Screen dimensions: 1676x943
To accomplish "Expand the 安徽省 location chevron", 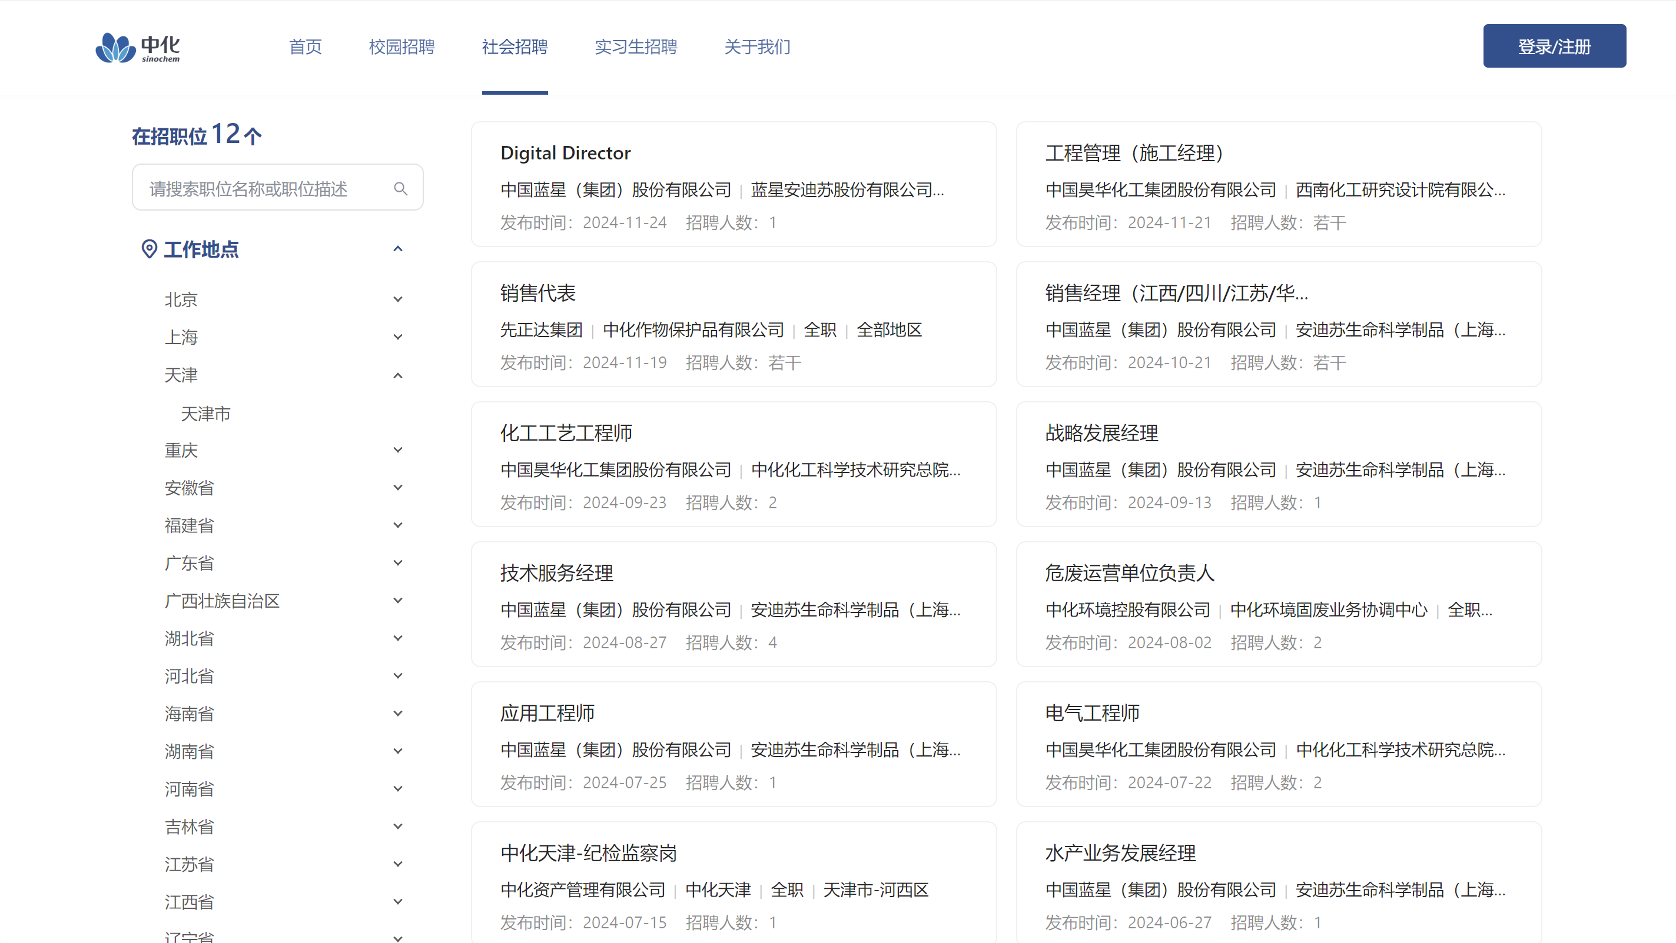I will [398, 488].
